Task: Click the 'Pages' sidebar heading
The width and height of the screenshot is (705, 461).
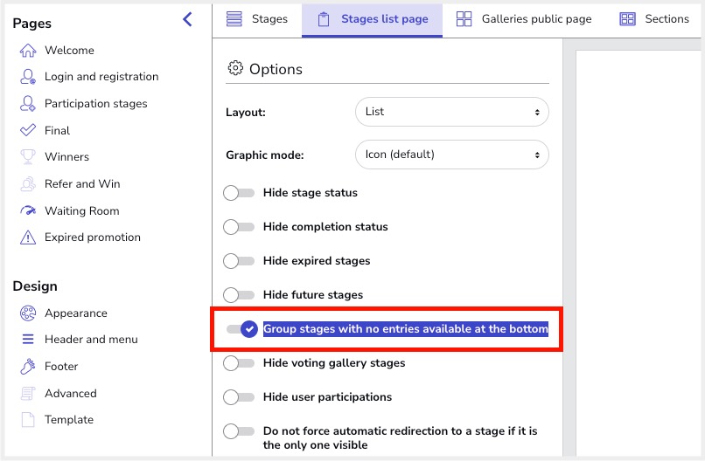Action: point(31,24)
